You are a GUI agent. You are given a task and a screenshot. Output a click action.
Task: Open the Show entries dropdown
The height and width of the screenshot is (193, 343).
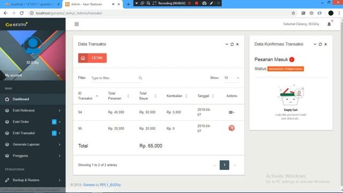232,78
